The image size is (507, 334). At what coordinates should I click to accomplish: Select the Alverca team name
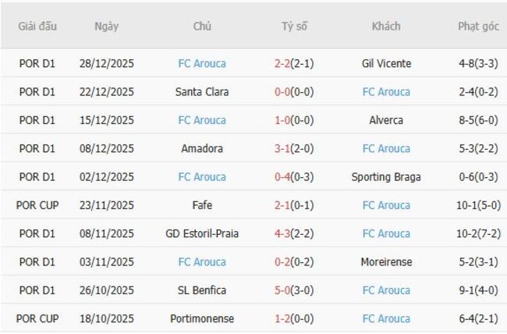[386, 120]
